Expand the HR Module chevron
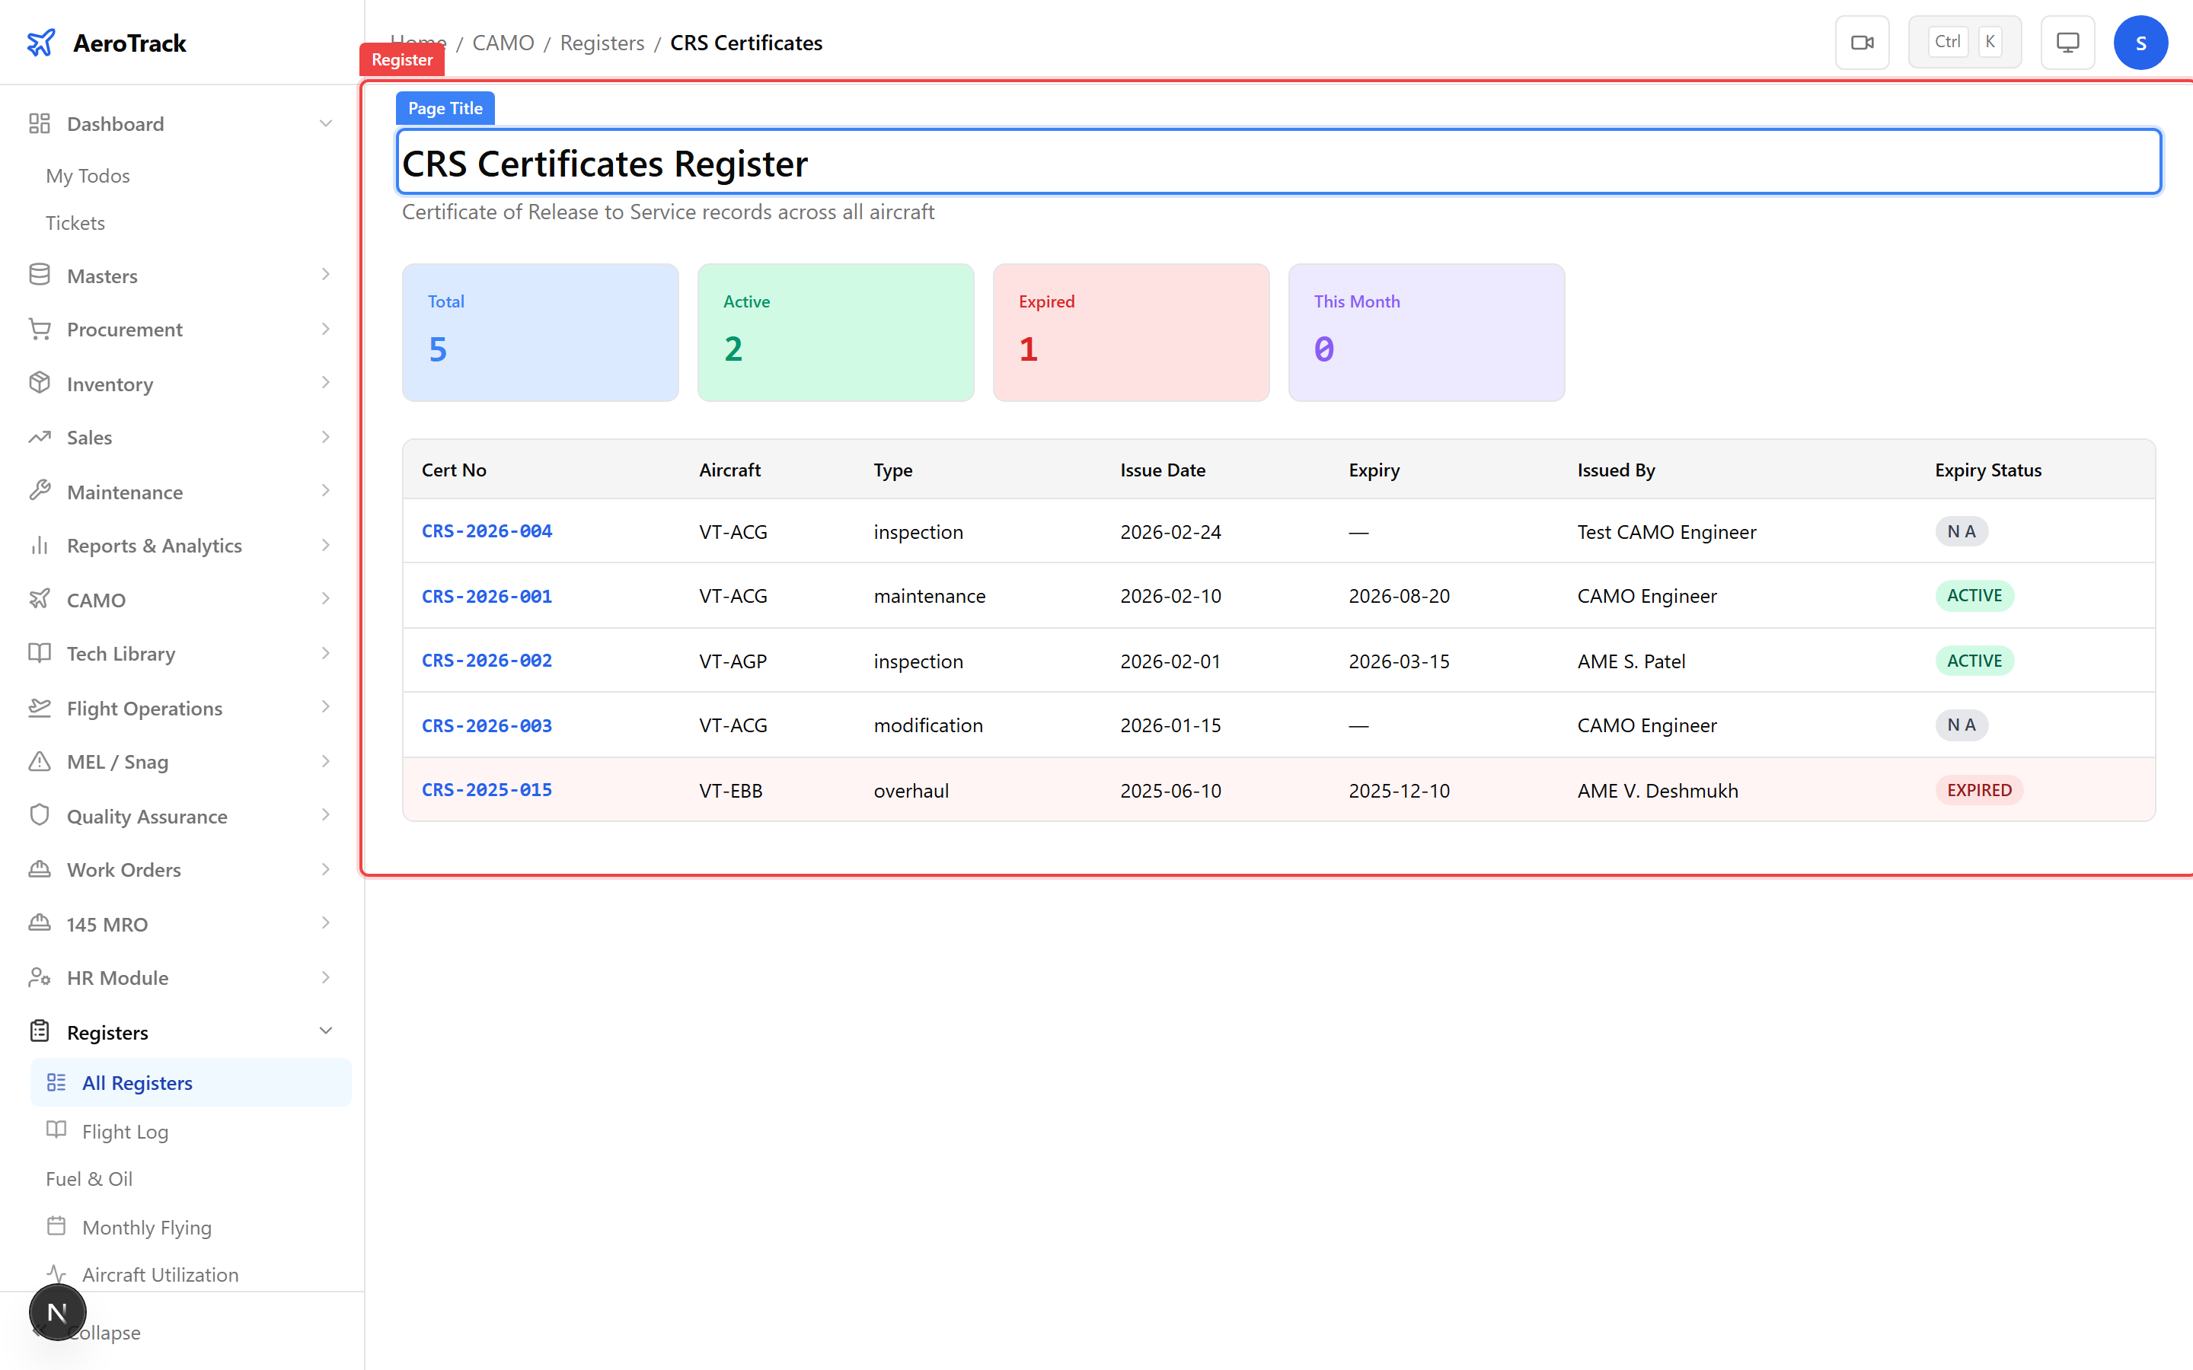This screenshot has height=1370, width=2193. click(x=326, y=977)
